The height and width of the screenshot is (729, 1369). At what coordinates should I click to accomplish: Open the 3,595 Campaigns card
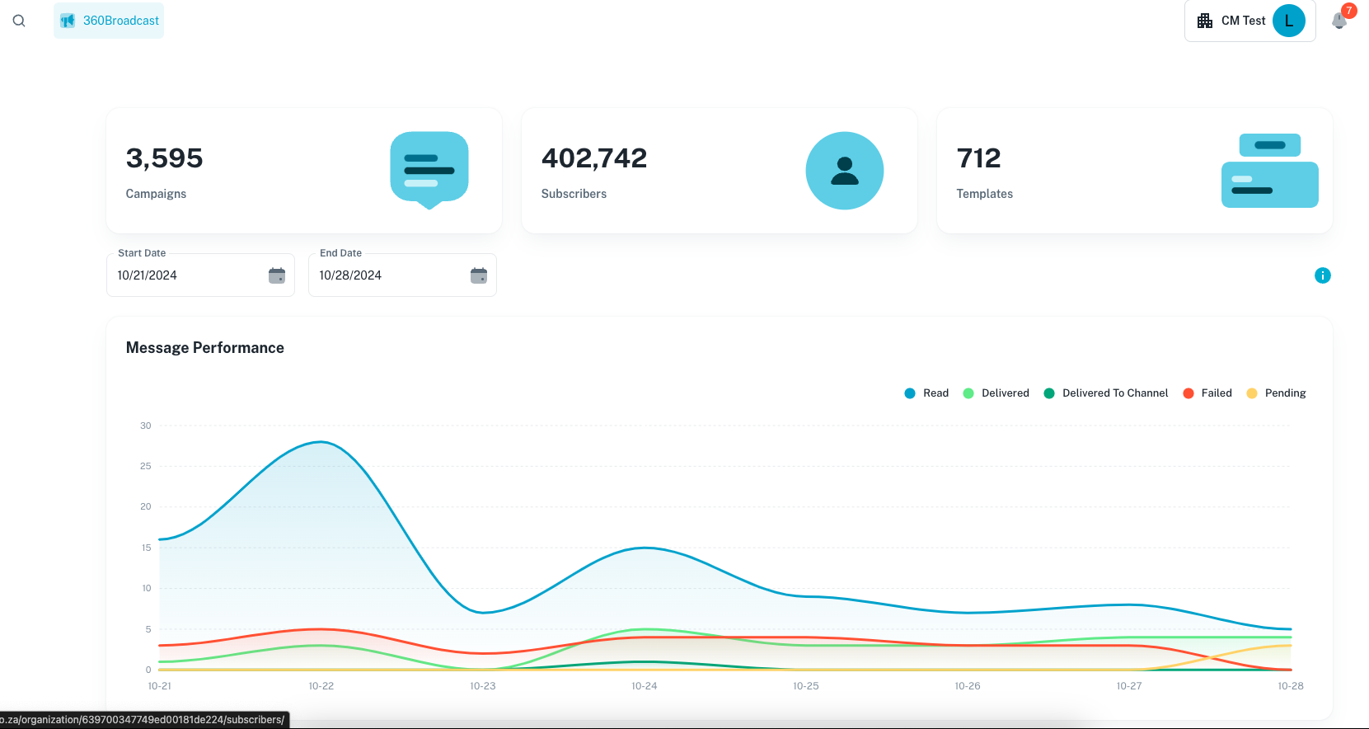(x=247, y=171)
